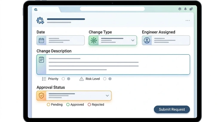Choose the Rejected status radio button
The height and width of the screenshot is (122, 224).
pyautogui.click(x=89, y=105)
